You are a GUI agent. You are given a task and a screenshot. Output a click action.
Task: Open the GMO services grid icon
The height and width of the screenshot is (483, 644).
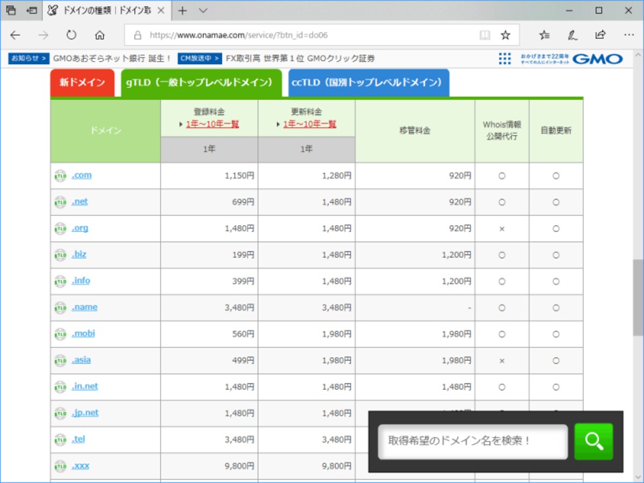tap(505, 58)
